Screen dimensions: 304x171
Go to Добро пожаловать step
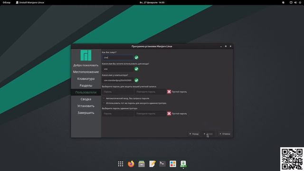pos(86,66)
